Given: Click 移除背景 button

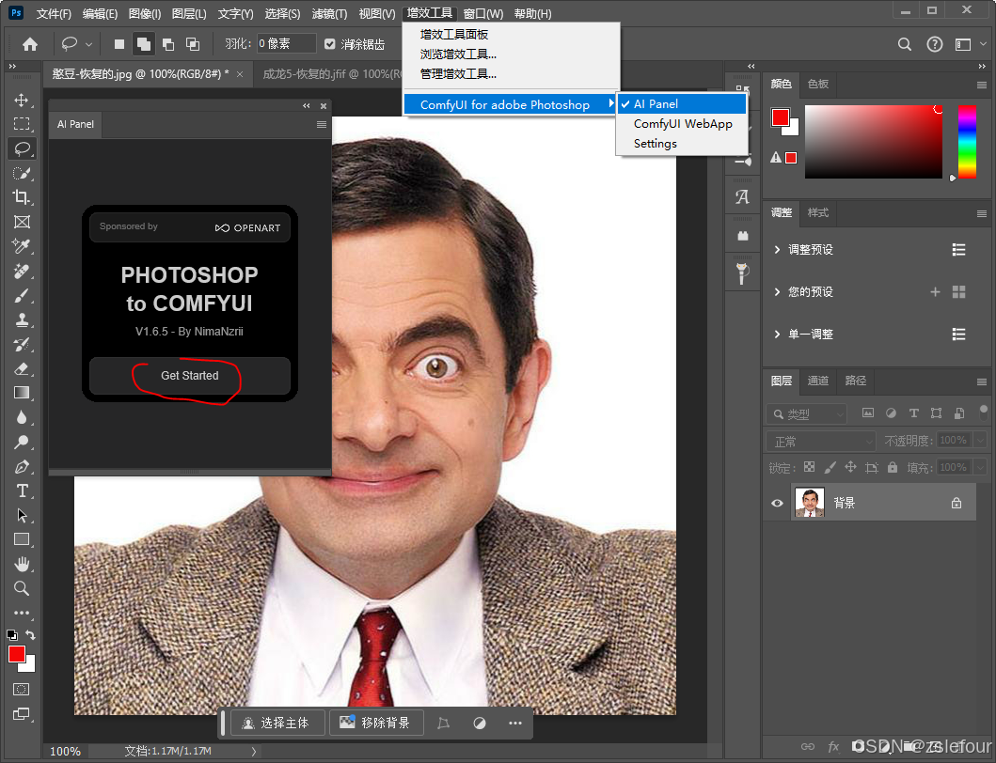Looking at the screenshot, I should pos(376,723).
